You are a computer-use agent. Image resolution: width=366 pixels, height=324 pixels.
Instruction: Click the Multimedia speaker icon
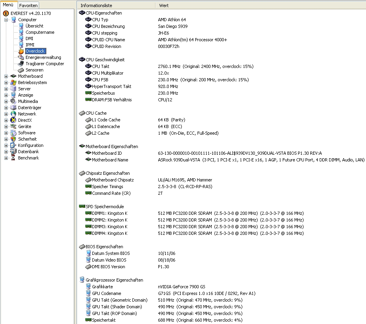pos(13,101)
